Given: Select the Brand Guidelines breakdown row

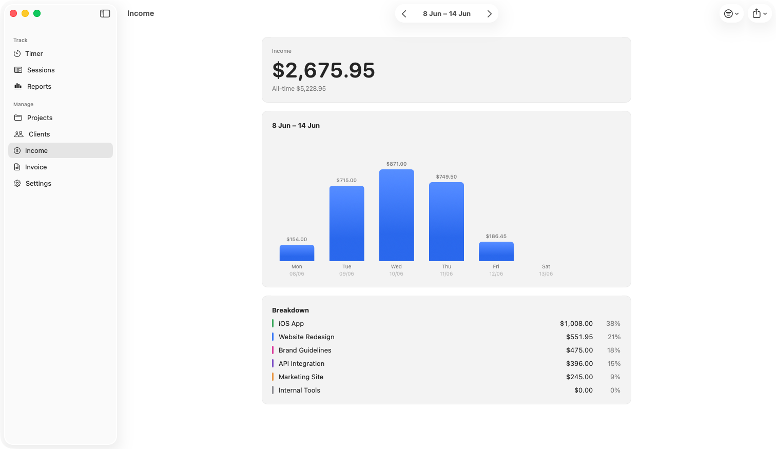Looking at the screenshot, I should tap(446, 350).
